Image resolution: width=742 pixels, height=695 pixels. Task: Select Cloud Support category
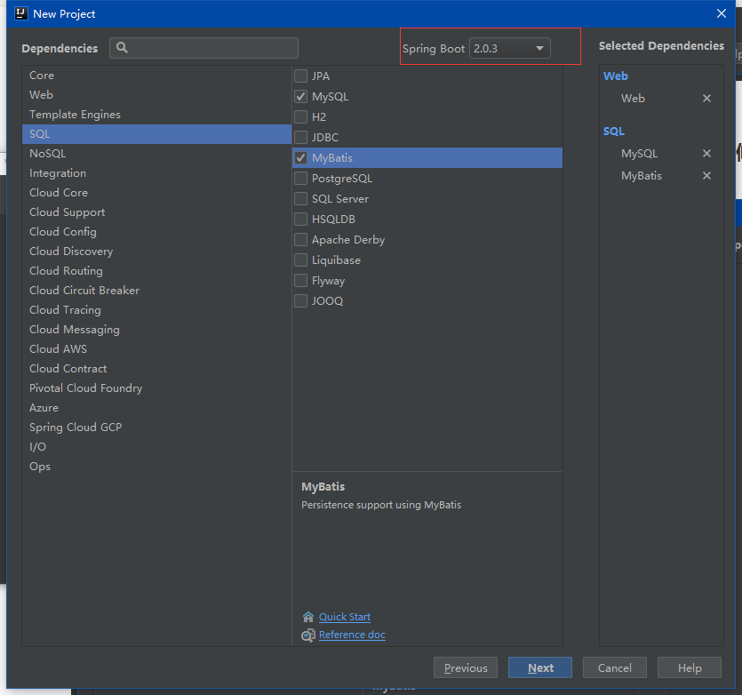click(x=156, y=212)
